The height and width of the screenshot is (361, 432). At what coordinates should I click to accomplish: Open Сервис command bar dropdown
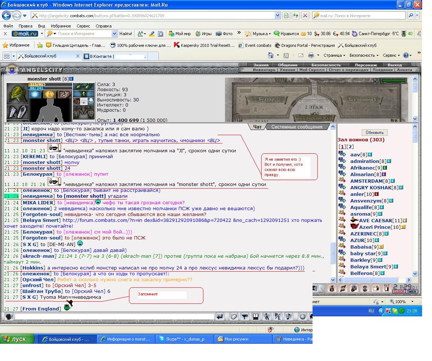391,55
